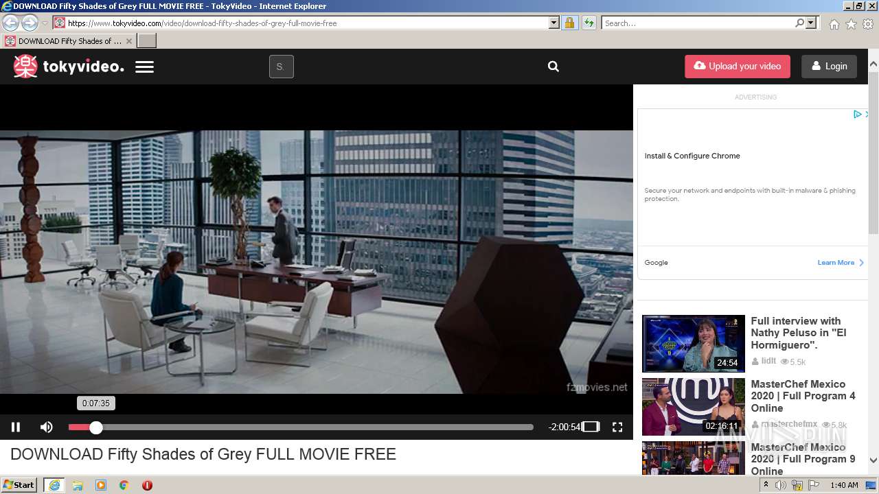
Task: Click the security lock icon in address bar
Action: click(x=569, y=23)
